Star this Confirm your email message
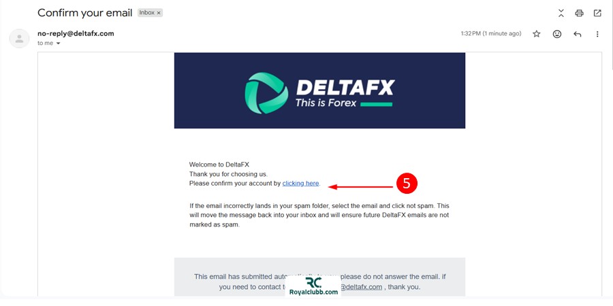Image resolution: width=613 pixels, height=306 pixels. (537, 34)
